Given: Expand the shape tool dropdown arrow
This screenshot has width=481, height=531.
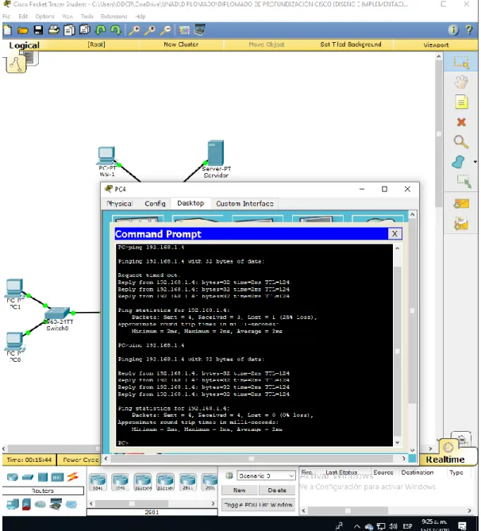Looking at the screenshot, I should pos(475,162).
